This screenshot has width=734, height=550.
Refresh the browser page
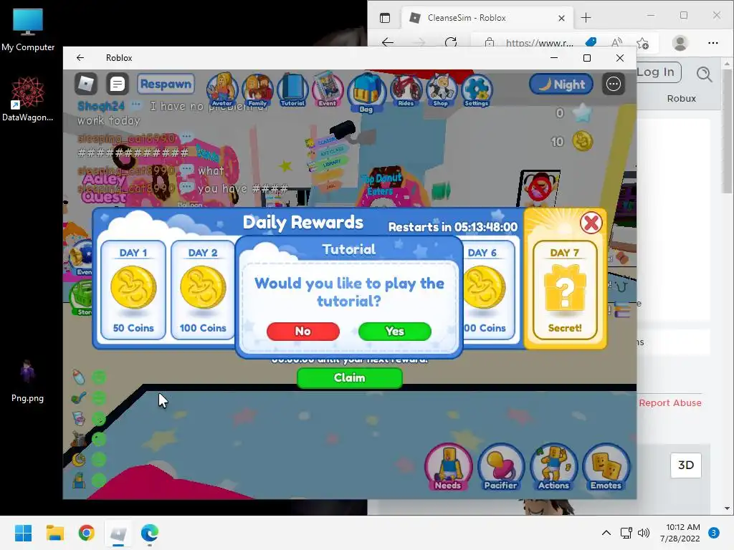point(451,42)
